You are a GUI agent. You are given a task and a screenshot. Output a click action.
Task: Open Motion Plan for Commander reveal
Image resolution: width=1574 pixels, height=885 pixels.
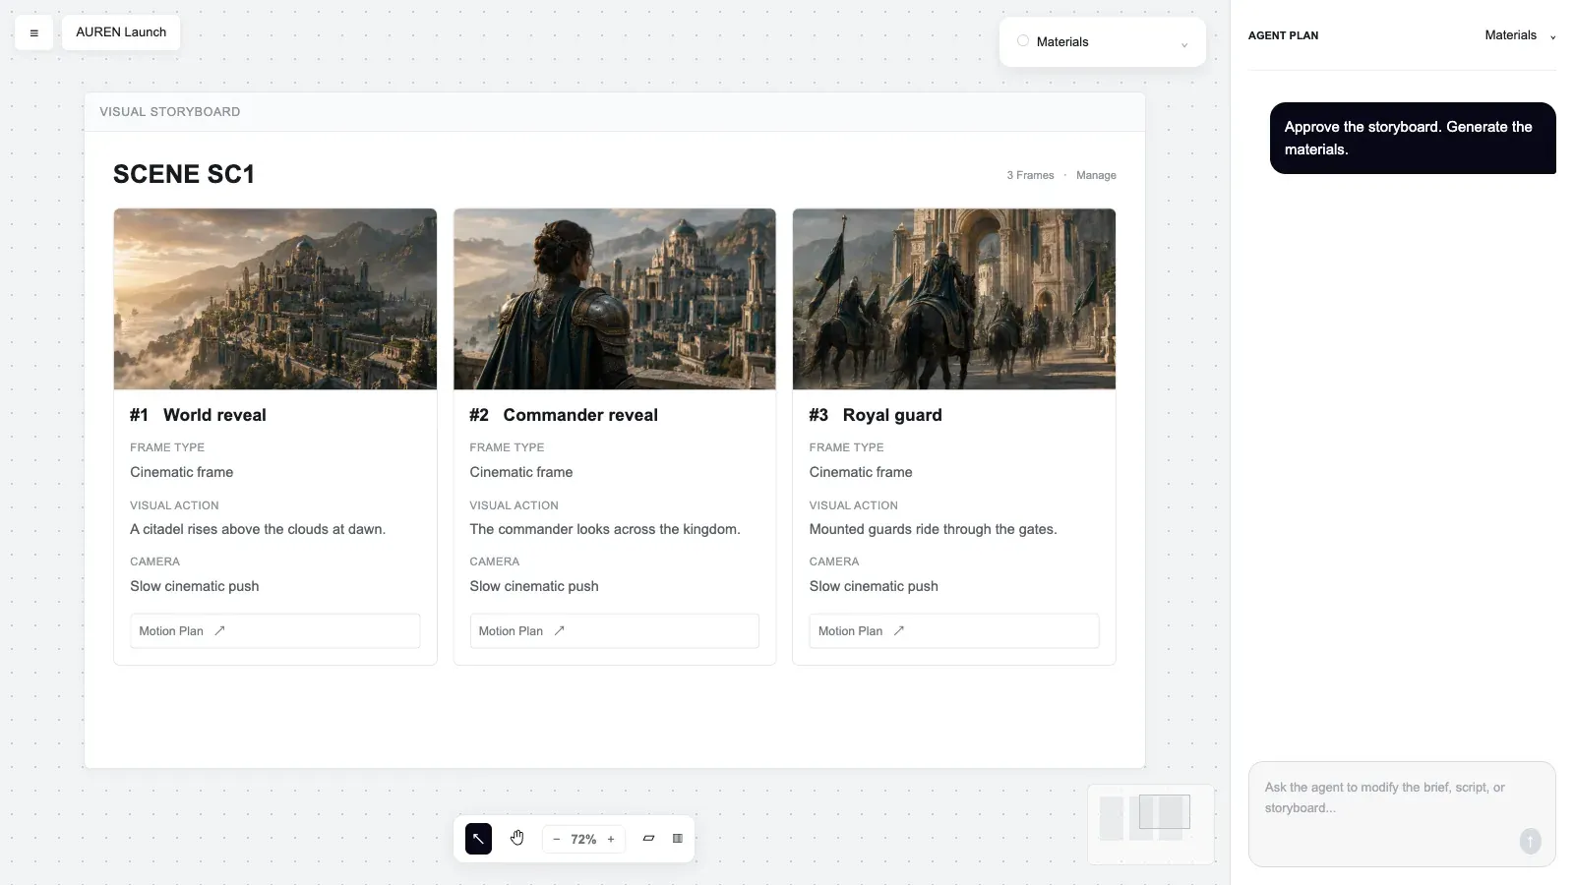click(614, 631)
